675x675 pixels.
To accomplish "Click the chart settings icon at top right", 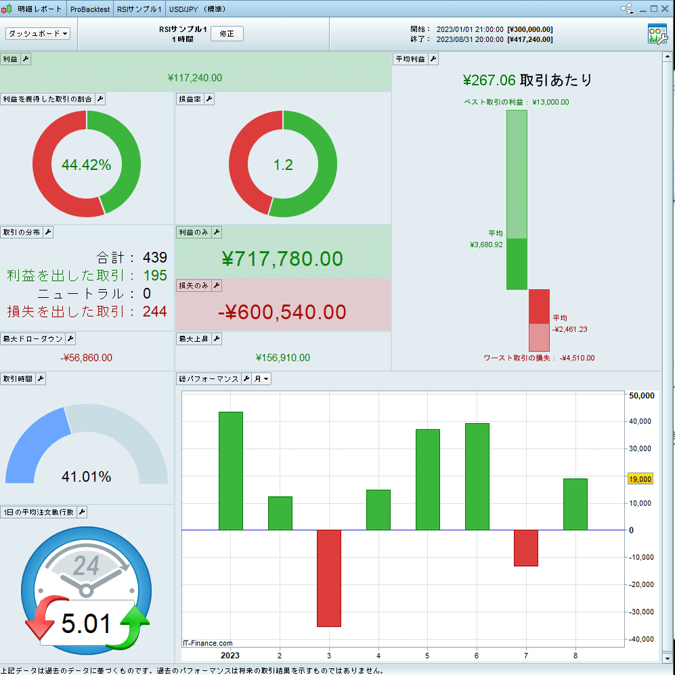I will coord(657,34).
